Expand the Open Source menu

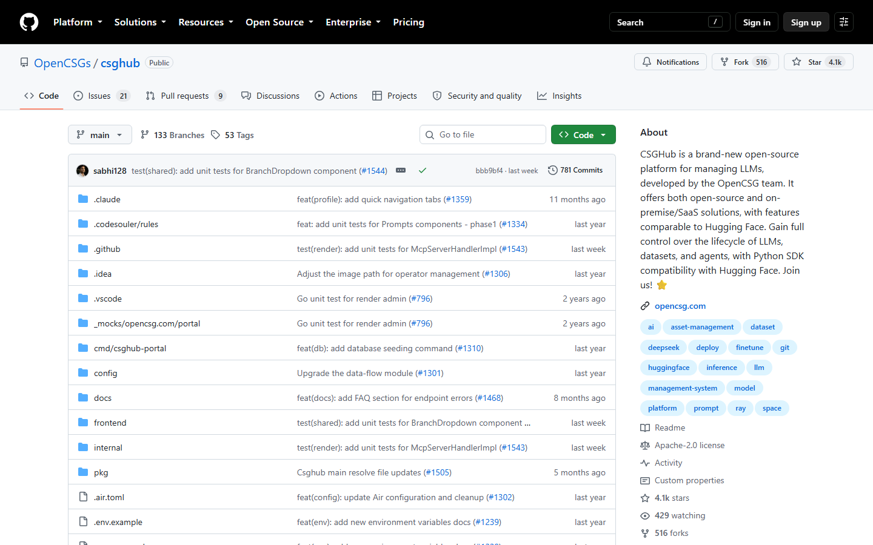coord(279,22)
